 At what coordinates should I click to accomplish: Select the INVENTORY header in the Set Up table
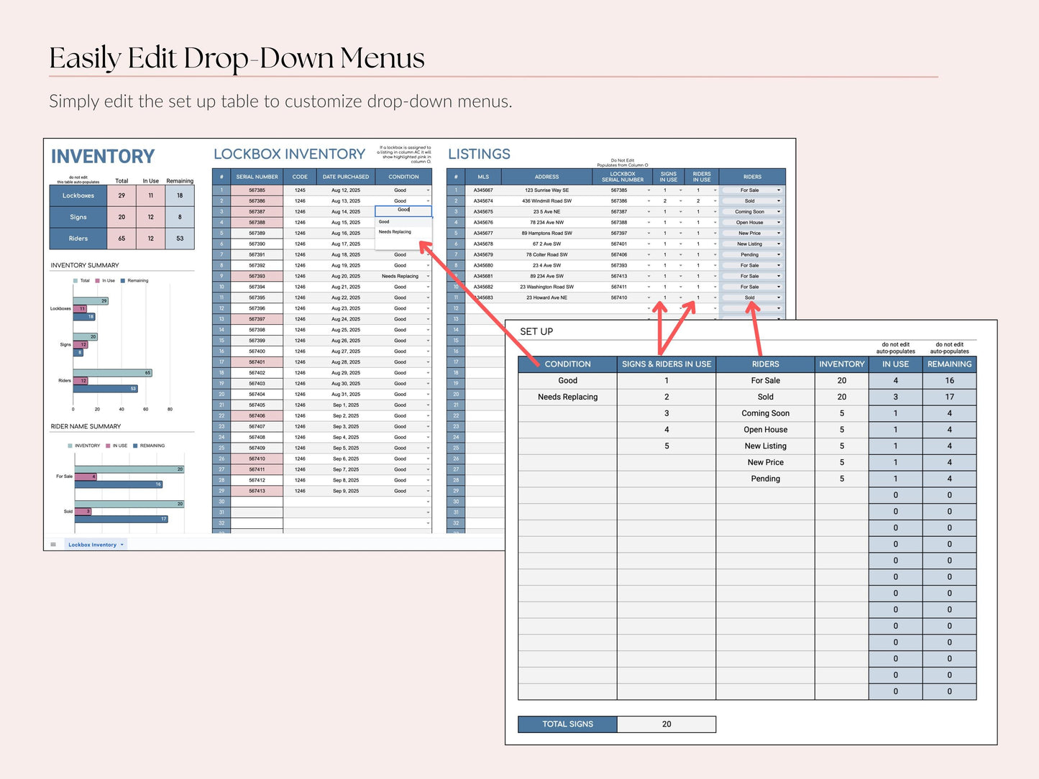[842, 364]
